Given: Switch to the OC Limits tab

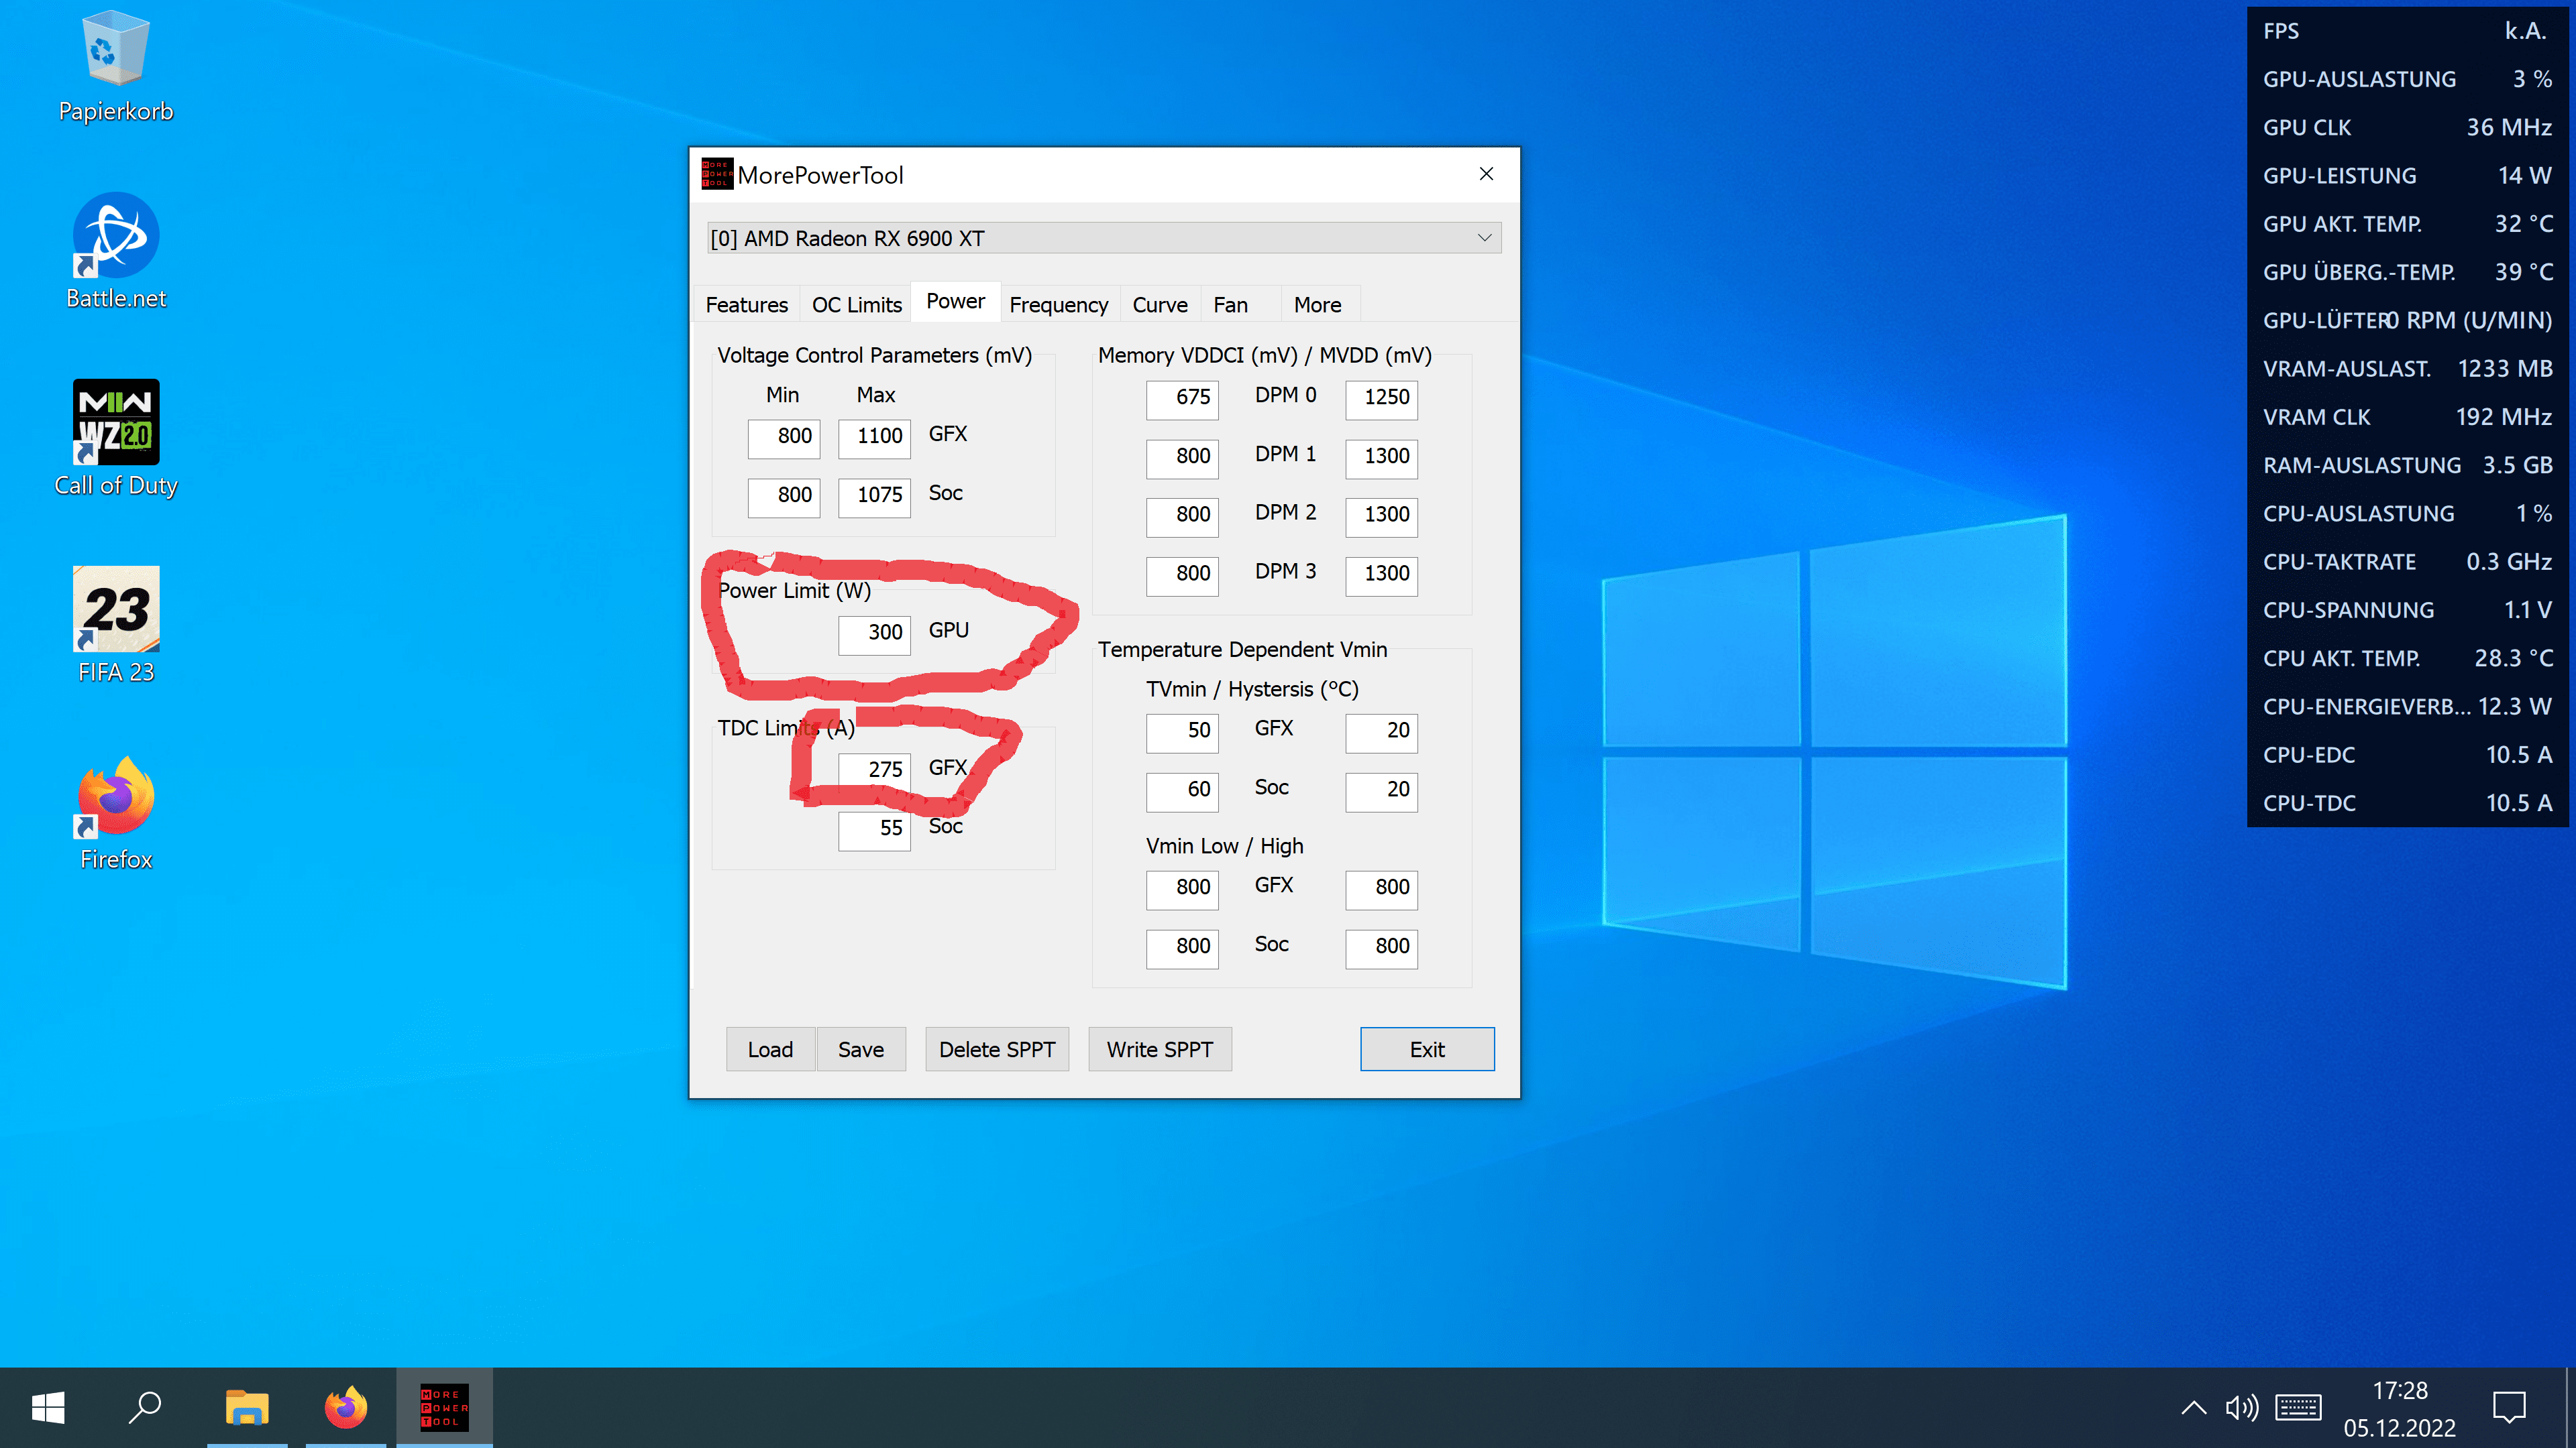Looking at the screenshot, I should point(856,305).
